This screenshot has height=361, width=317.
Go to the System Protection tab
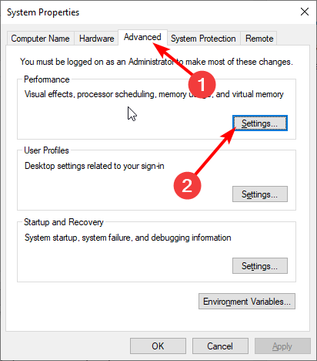point(203,39)
